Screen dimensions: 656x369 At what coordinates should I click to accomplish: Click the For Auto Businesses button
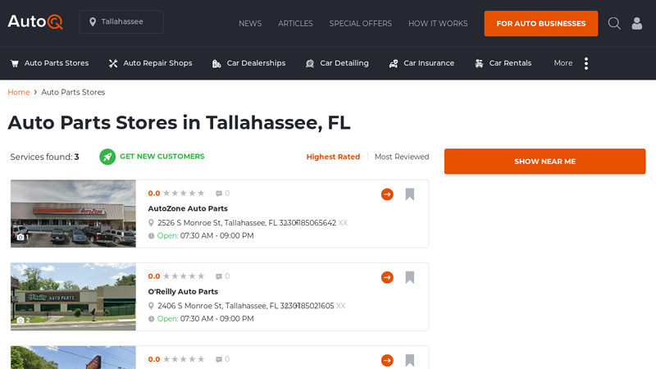point(541,24)
